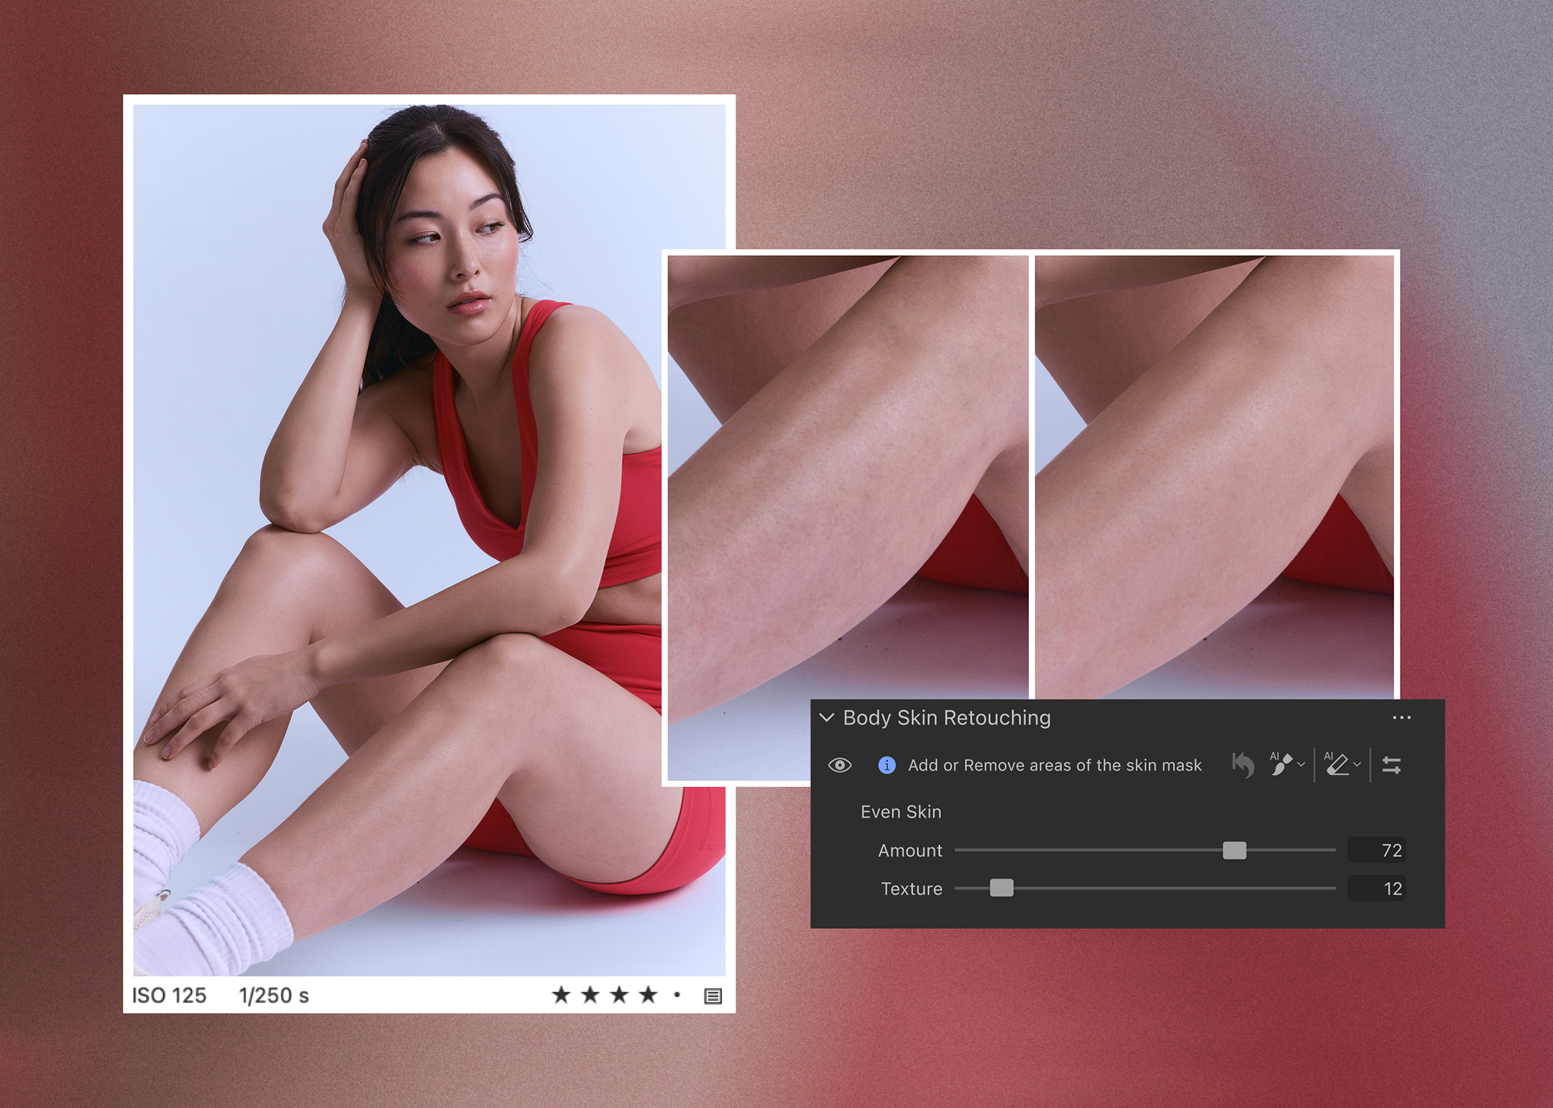This screenshot has width=1553, height=1108.
Task: Click the first rating star
Action: coord(562,995)
